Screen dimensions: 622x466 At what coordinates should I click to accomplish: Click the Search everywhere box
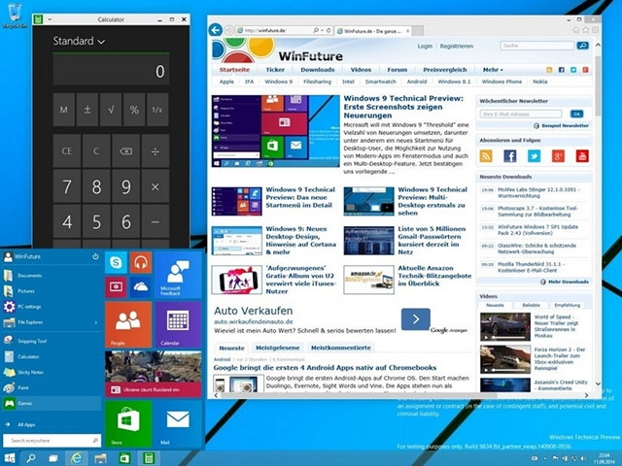click(x=52, y=440)
